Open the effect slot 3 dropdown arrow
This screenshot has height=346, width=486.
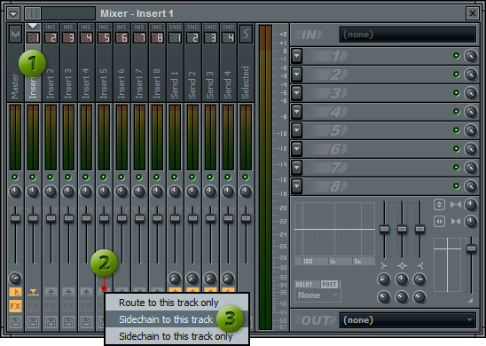(296, 93)
